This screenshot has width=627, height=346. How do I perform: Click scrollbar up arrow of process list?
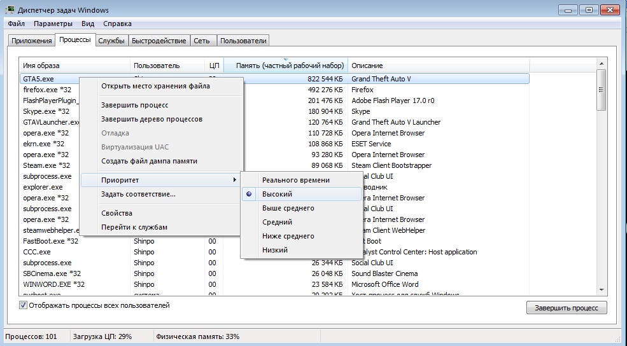tap(602, 64)
